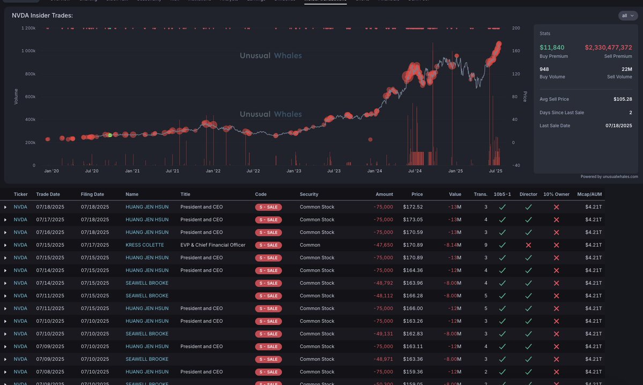Click the Director checkmark in the 07/17/2025 trade row
643x385 pixels.
pyautogui.click(x=528, y=220)
